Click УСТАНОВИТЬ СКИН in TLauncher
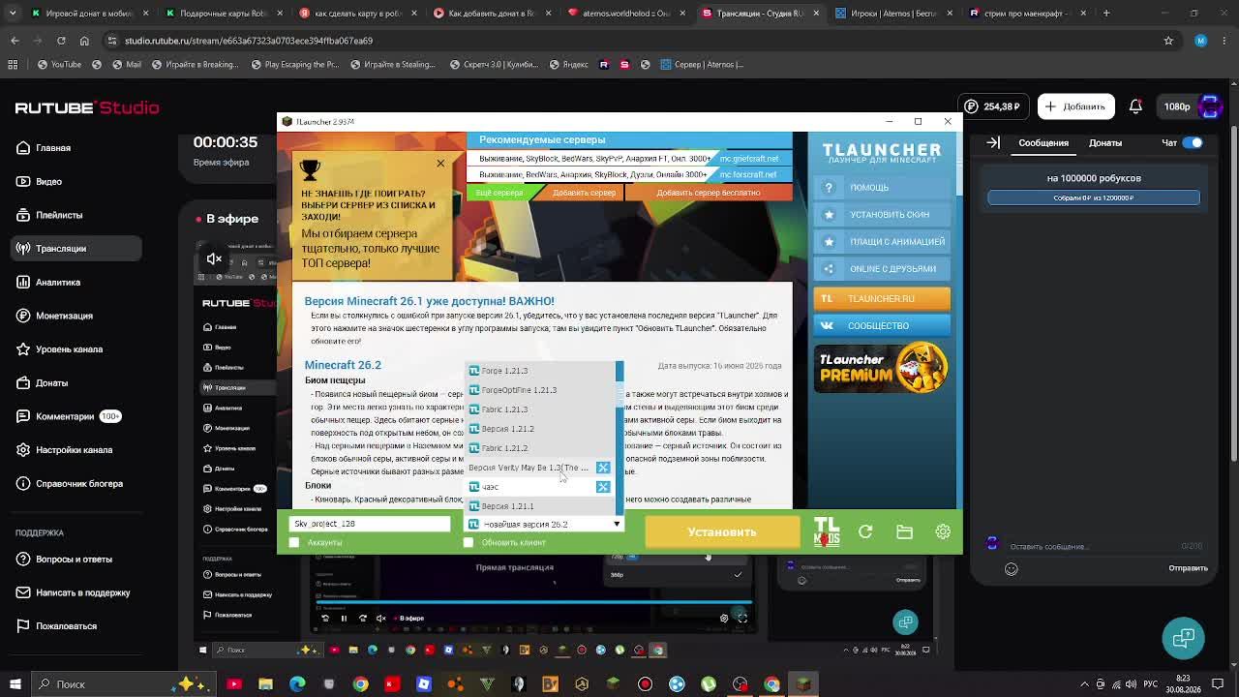The width and height of the screenshot is (1239, 697). point(882,214)
